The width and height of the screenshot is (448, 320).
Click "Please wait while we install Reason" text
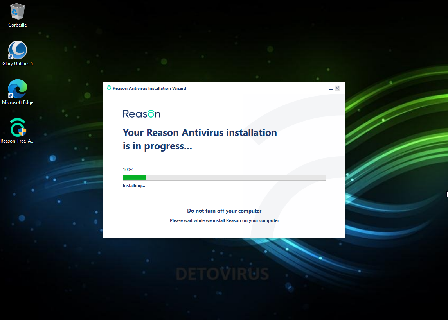(x=224, y=220)
